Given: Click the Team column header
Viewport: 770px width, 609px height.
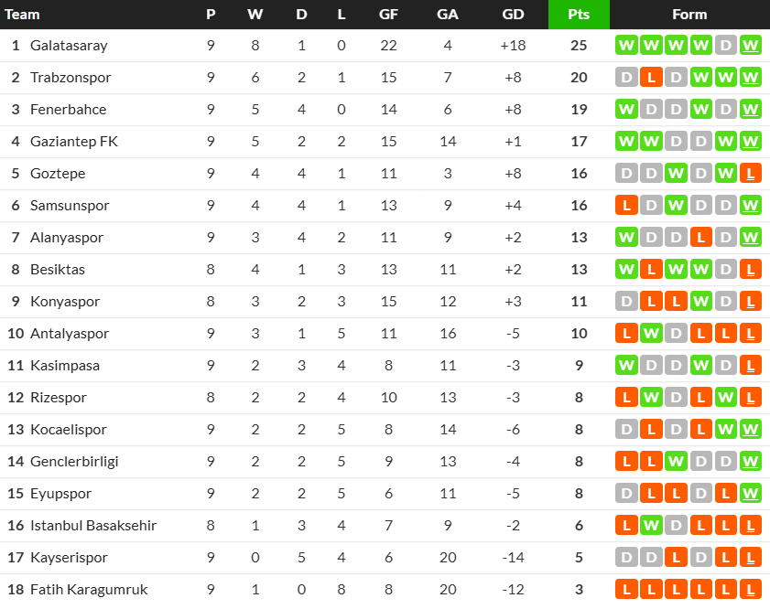Looking at the screenshot, I should click(x=23, y=15).
